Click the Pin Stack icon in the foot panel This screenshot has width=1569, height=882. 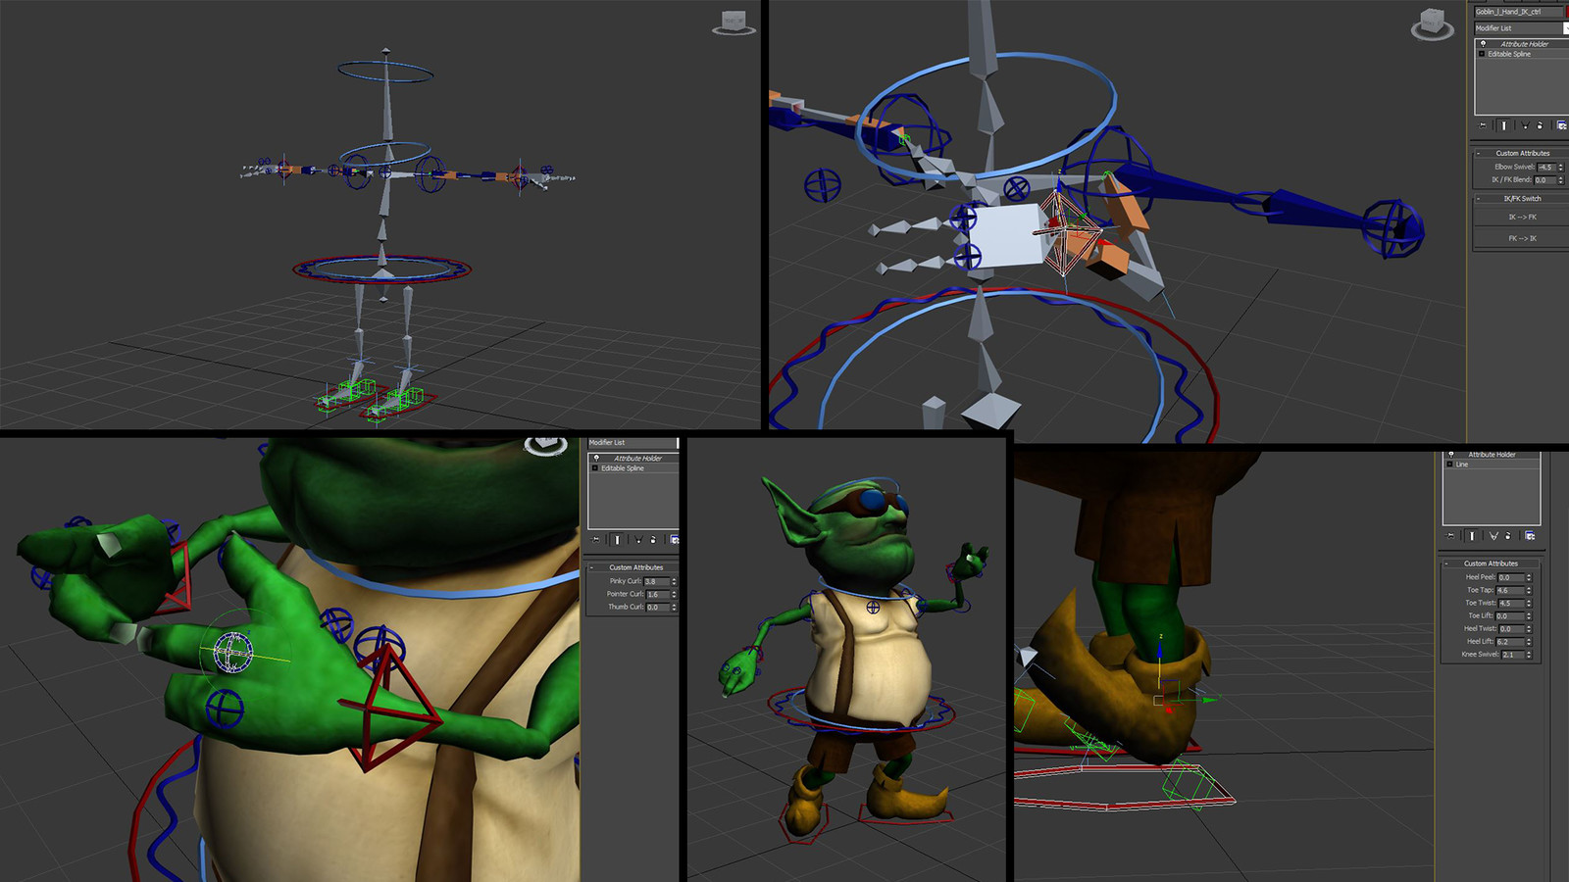coord(1451,536)
